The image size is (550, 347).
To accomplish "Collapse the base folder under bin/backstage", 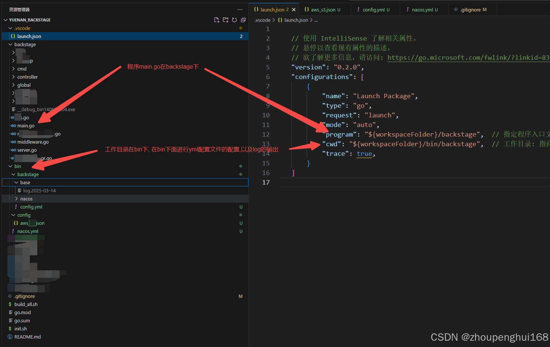I will (17, 182).
